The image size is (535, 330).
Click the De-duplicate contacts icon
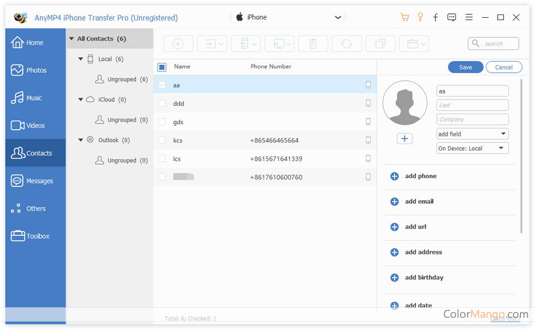click(x=380, y=43)
